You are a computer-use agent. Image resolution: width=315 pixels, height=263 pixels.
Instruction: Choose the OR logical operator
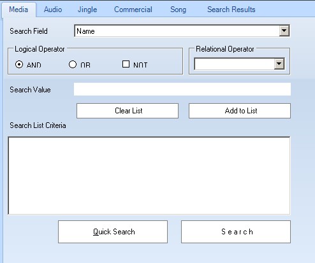[73, 64]
